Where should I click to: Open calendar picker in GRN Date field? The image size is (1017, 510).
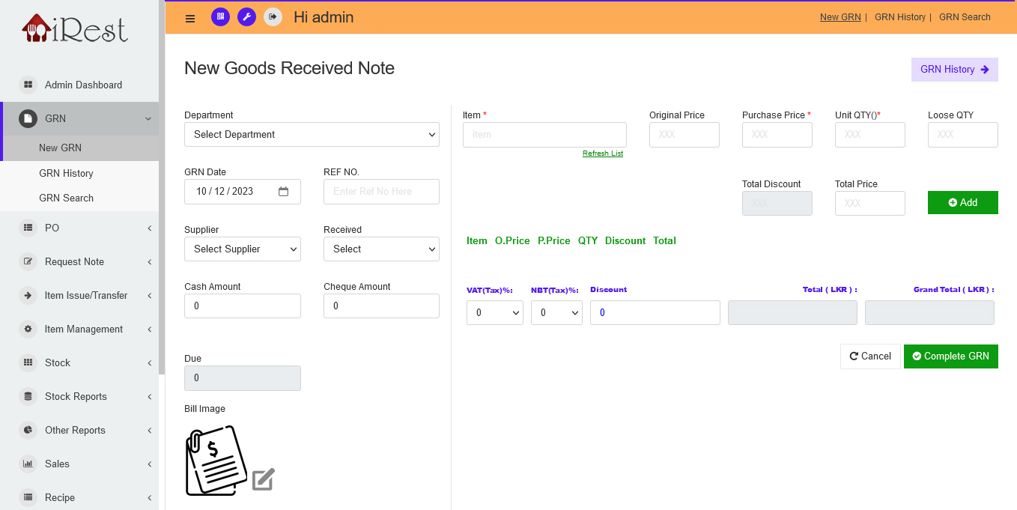(x=284, y=192)
